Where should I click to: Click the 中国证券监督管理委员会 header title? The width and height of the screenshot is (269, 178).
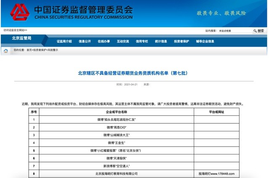click(83, 9)
